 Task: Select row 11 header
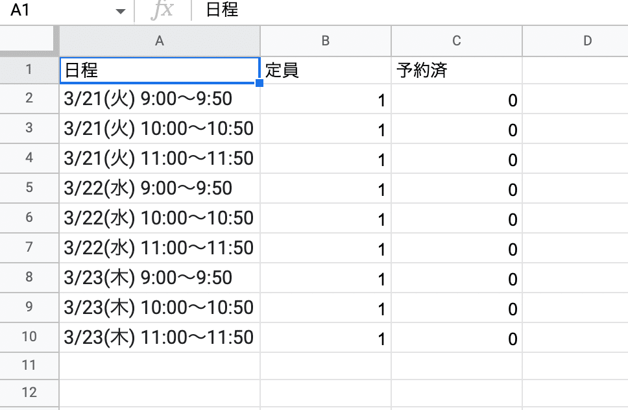coord(29,365)
